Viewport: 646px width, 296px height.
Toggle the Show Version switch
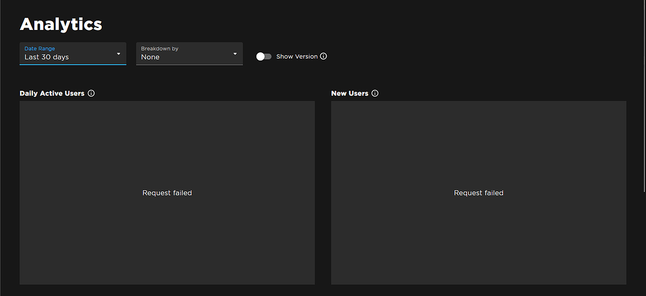(x=263, y=56)
